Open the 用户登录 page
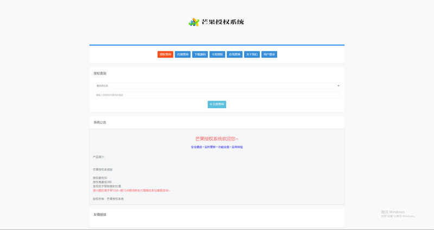 (269, 55)
